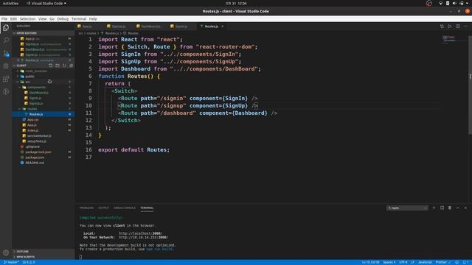The width and height of the screenshot is (472, 265).
Task: Open the terminal selector dropdown showing npm
Action: click(x=407, y=208)
